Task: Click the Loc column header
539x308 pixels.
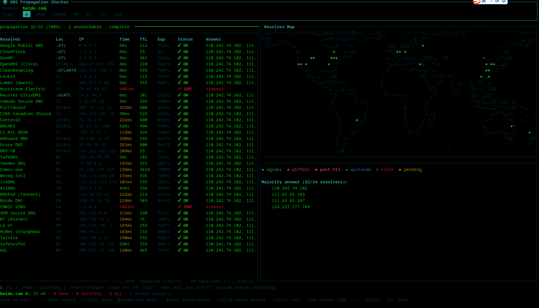Action: (60, 39)
